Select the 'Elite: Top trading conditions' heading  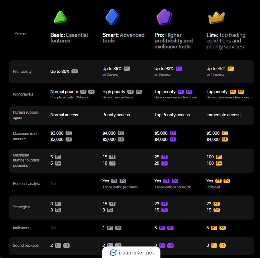click(226, 41)
